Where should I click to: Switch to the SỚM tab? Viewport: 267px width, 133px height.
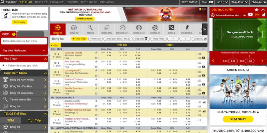tap(11, 120)
